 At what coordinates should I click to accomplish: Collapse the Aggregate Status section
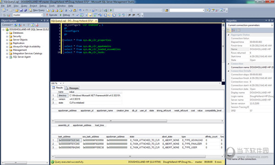[229, 35]
